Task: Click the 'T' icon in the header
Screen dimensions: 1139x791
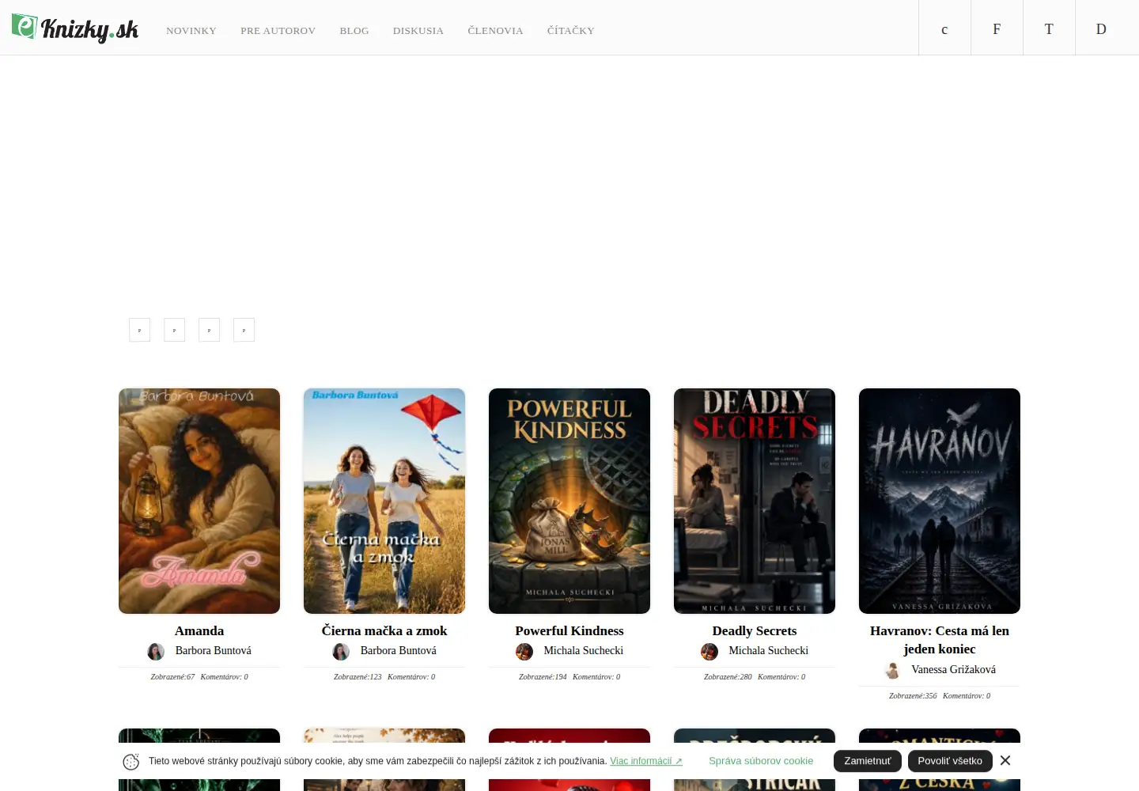Action: (x=1049, y=28)
